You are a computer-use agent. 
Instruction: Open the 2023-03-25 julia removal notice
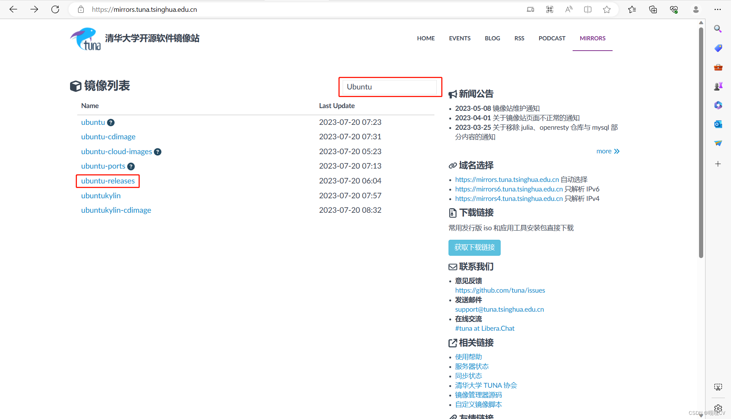(536, 132)
